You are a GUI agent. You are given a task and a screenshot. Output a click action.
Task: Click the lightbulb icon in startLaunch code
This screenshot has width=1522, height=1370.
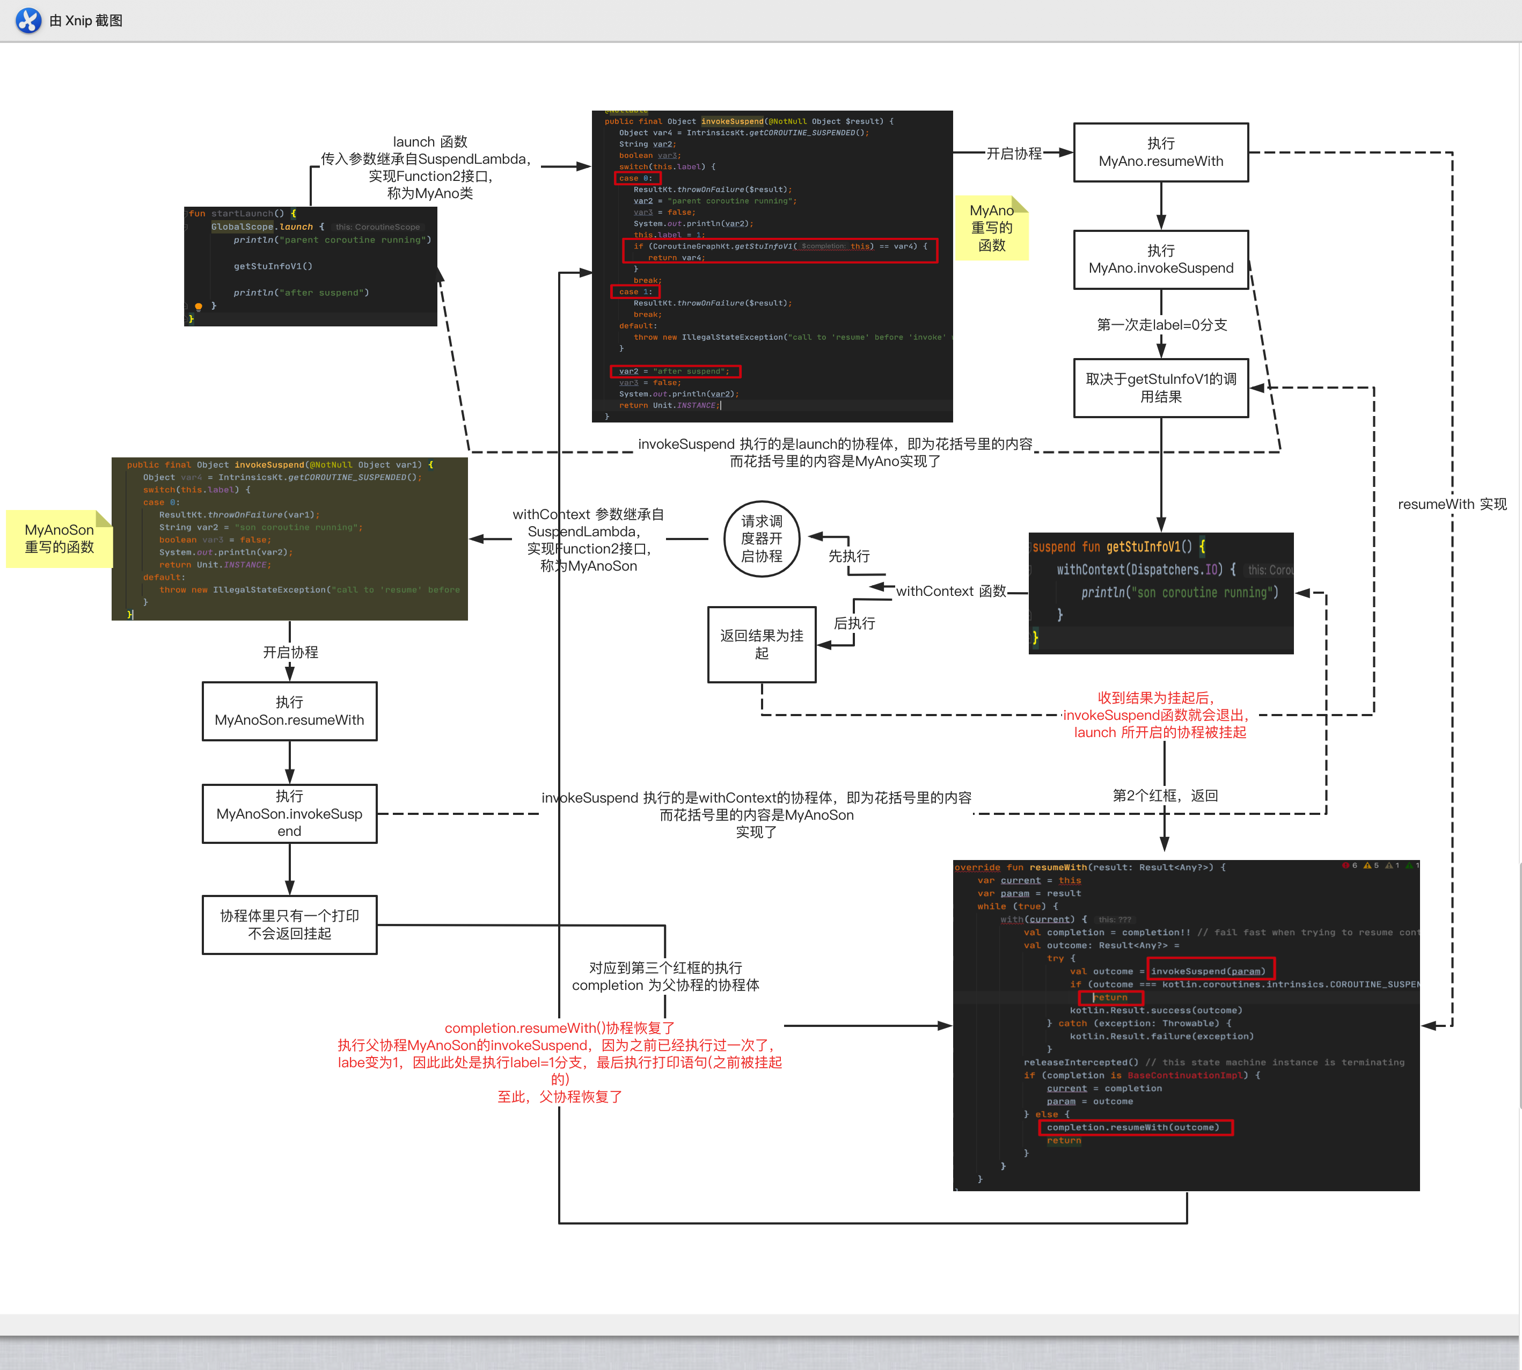[x=199, y=307]
